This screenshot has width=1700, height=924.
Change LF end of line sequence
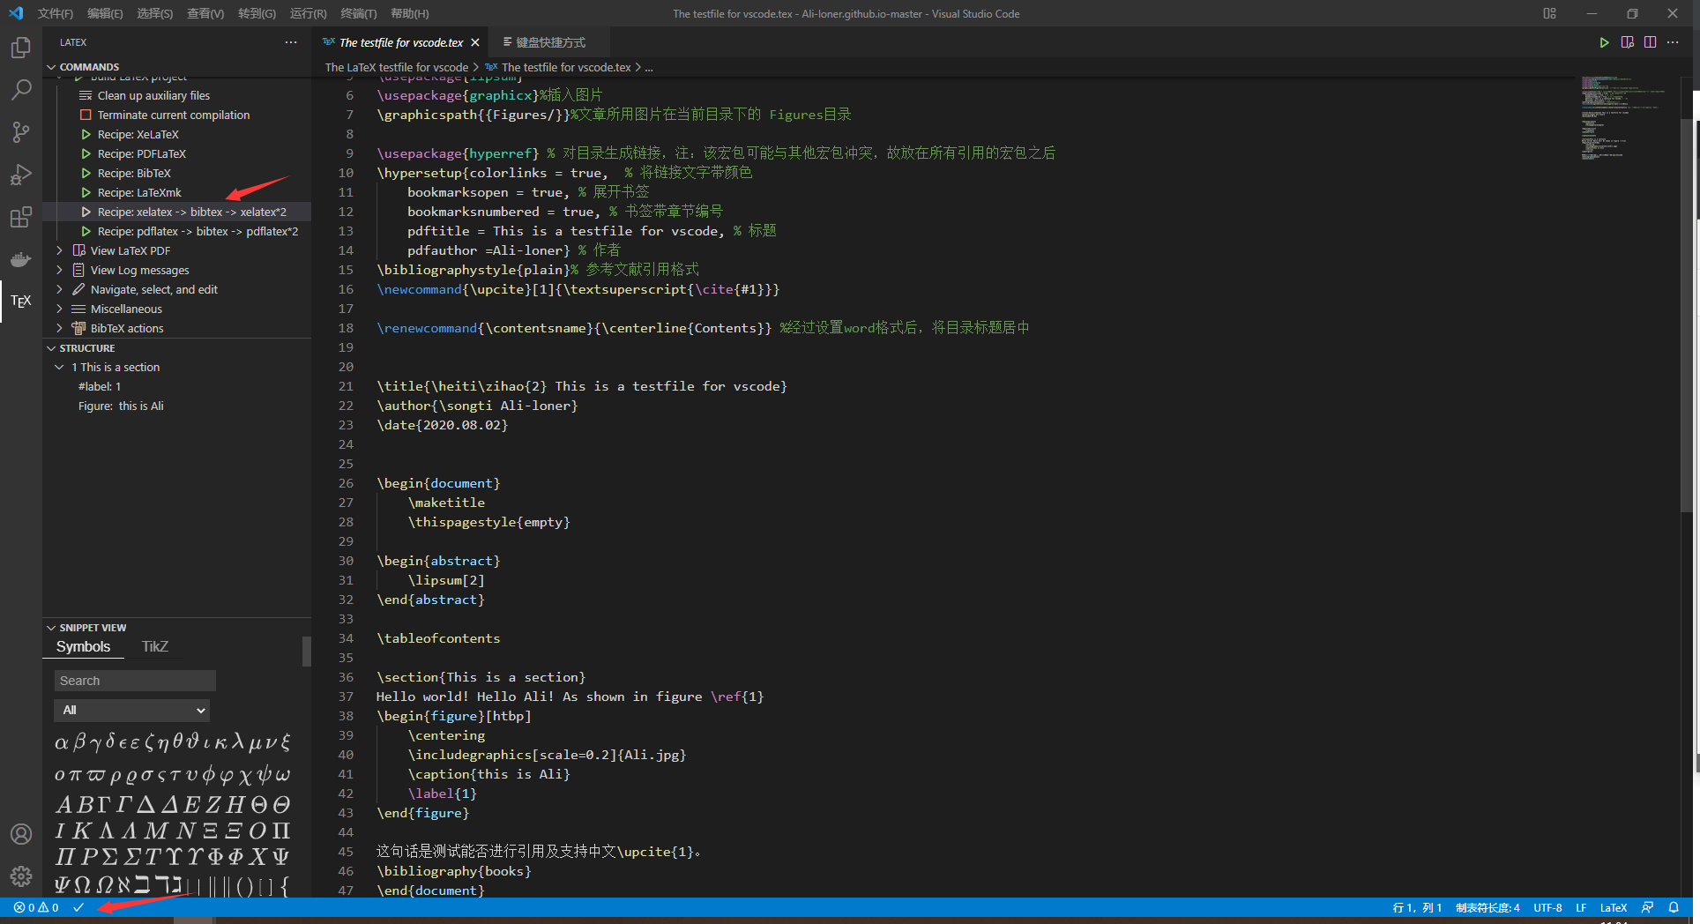[x=1581, y=907]
